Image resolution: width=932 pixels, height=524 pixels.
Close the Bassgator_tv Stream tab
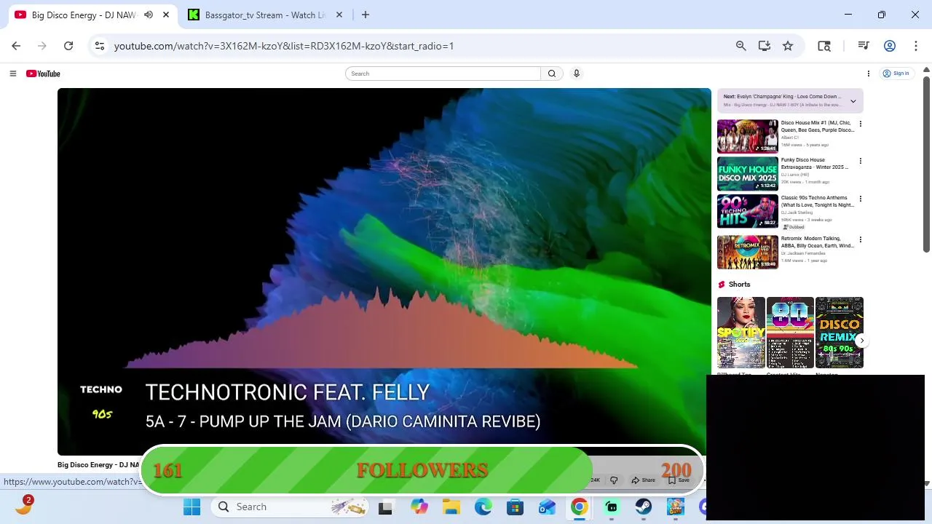339,15
